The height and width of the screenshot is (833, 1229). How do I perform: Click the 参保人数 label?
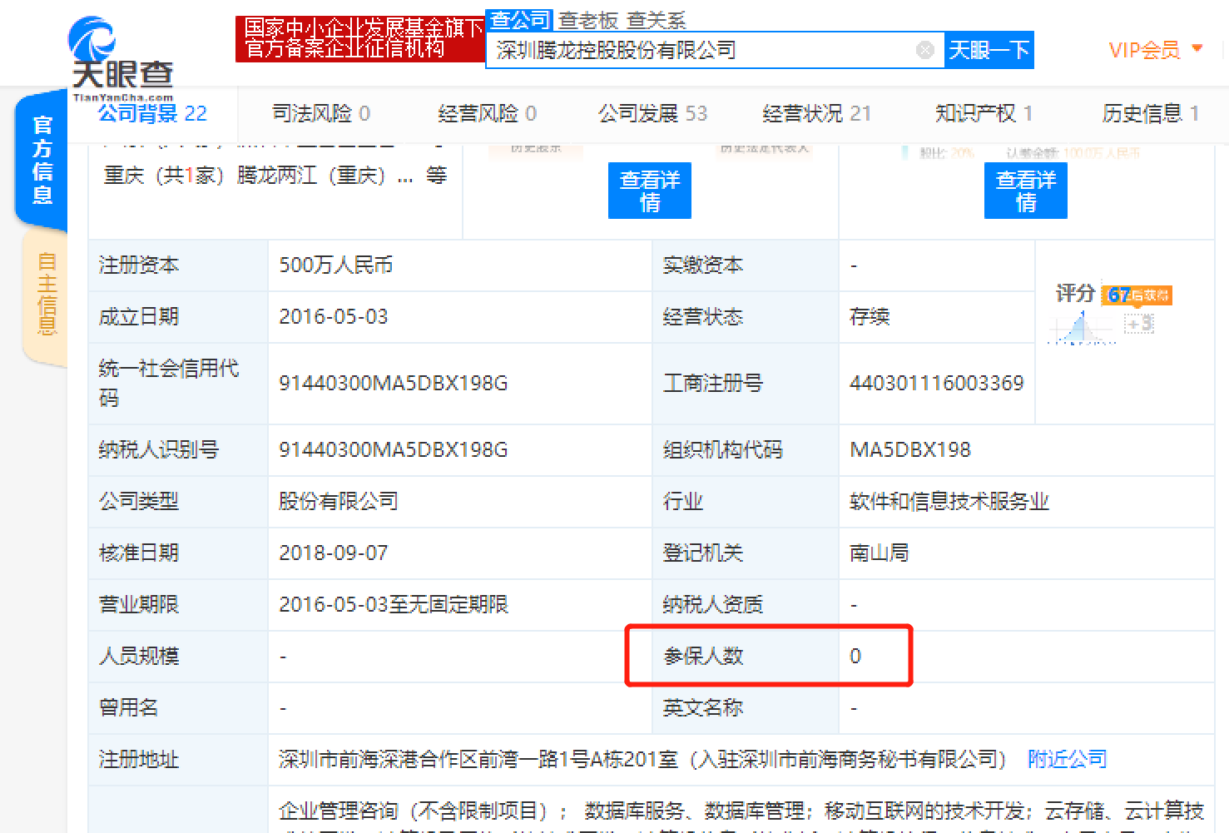pos(703,656)
